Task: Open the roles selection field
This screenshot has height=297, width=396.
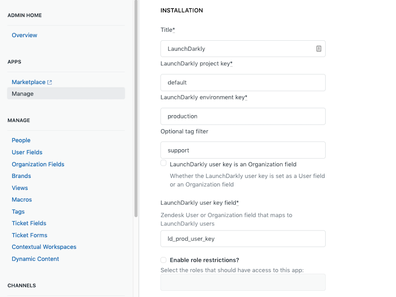Action: (243, 282)
